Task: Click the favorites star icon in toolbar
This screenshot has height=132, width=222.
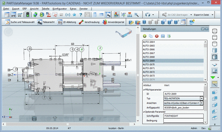Action: click(x=74, y=15)
